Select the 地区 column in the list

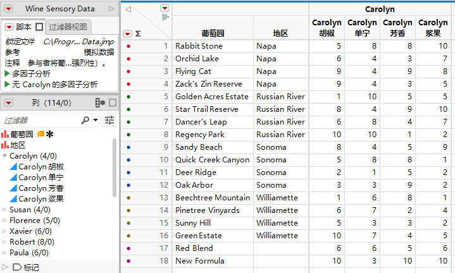tap(18, 145)
